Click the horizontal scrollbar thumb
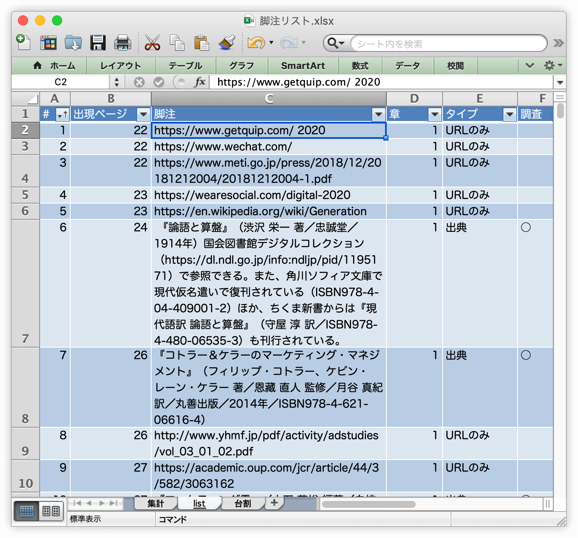 (369, 504)
